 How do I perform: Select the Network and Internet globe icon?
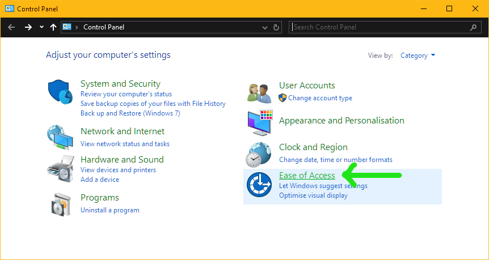tap(60, 137)
